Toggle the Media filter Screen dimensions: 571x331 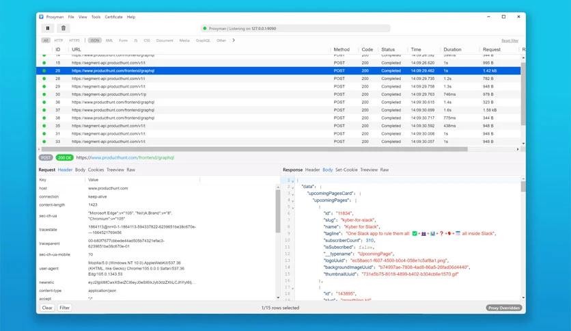pyautogui.click(x=184, y=40)
